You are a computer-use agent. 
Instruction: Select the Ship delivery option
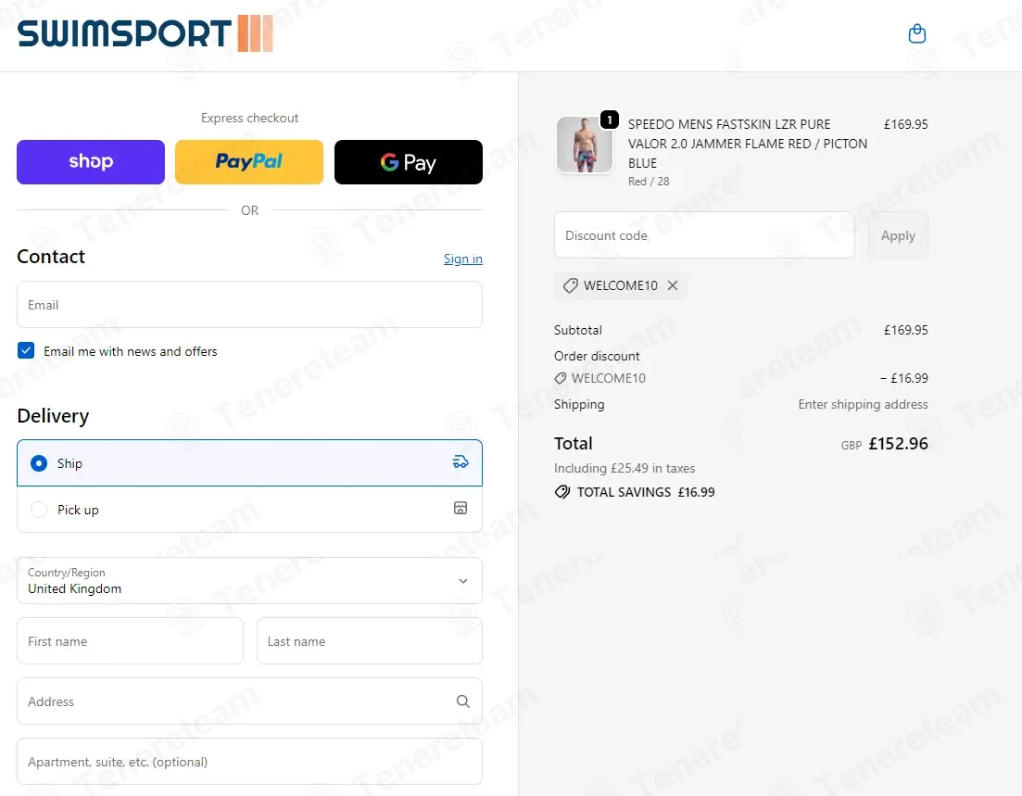coord(249,463)
